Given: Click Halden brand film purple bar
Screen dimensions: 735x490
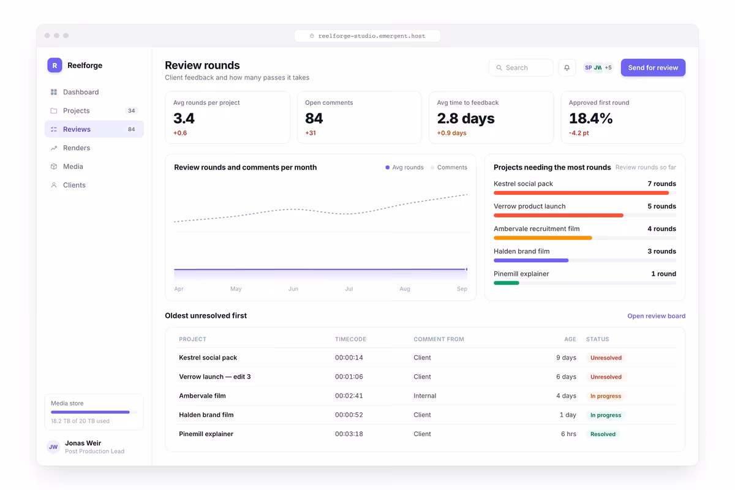Looking at the screenshot, I should [531, 260].
